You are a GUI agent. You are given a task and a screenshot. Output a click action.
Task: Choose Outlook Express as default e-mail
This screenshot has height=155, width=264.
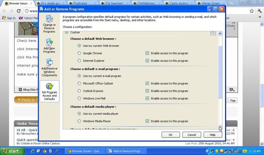click(79, 91)
